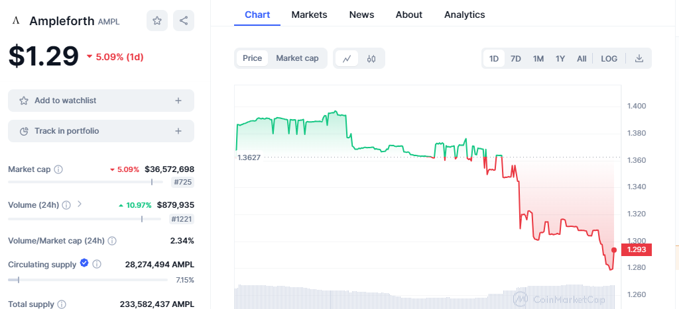Image resolution: width=679 pixels, height=309 pixels.
Task: Show Market cap info tooltip icon
Action: coord(58,169)
